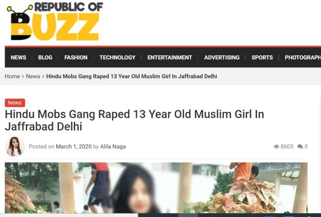Click the article headline title

pos(134,120)
